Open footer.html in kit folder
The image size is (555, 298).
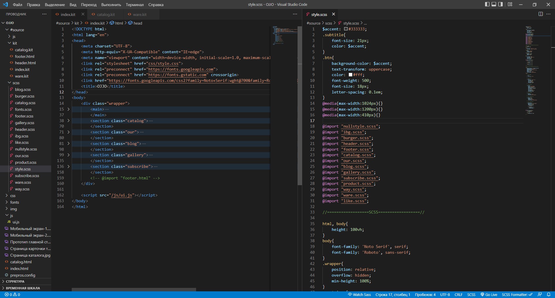tap(25, 56)
